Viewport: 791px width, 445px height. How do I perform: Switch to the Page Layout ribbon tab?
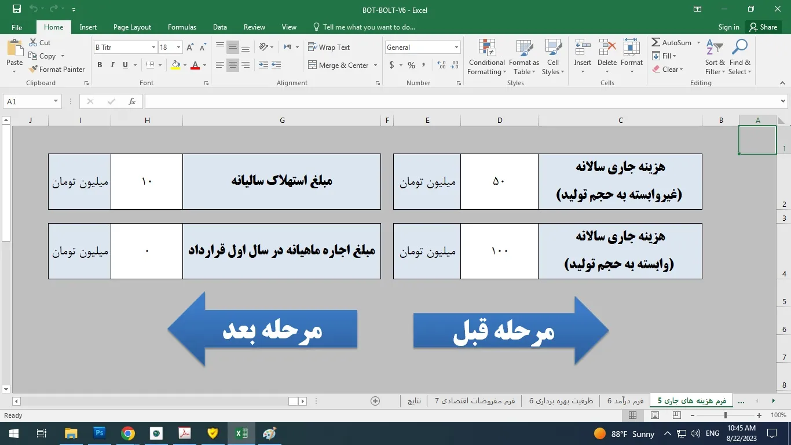coord(132,27)
